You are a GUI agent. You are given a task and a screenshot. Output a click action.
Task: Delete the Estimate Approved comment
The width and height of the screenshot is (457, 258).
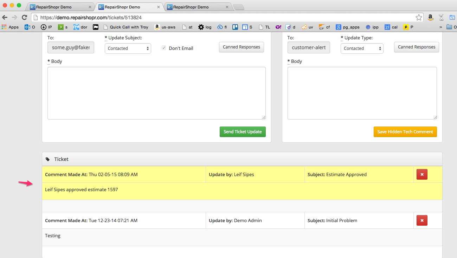tap(422, 174)
